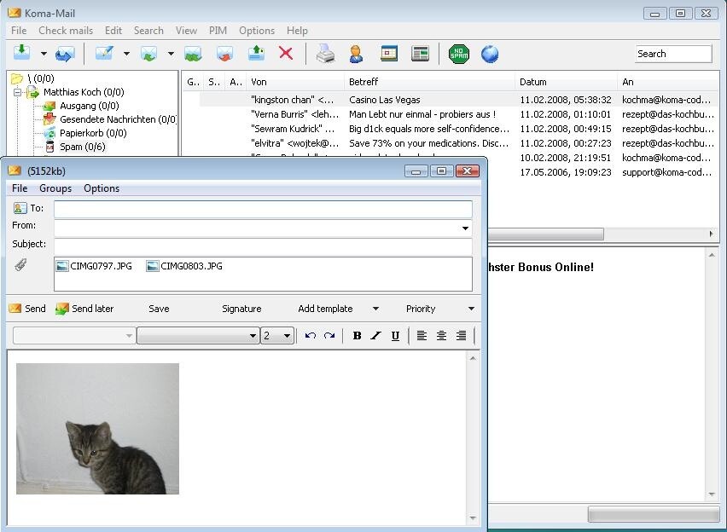
Task: Open the From account dropdown
Action: (465, 228)
